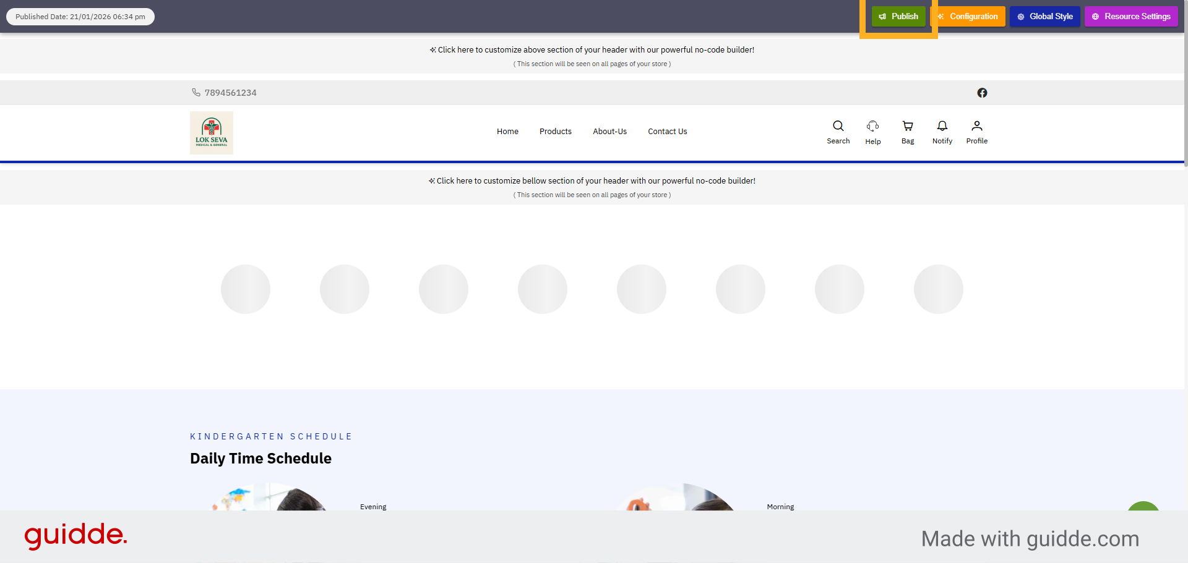Image resolution: width=1188 pixels, height=563 pixels.
Task: Select the About-Us navigation item
Action: click(609, 131)
